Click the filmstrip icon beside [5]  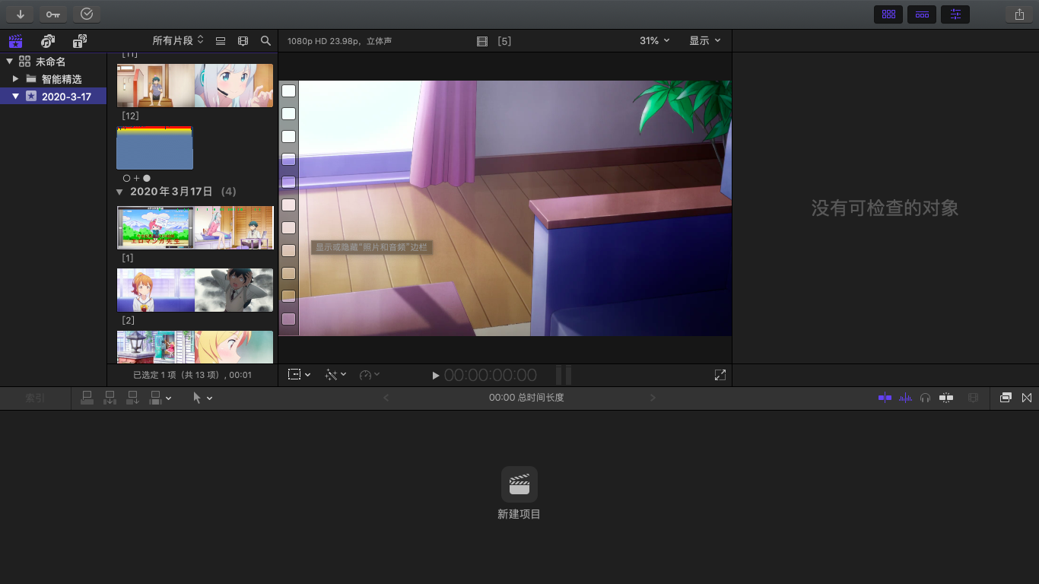pyautogui.click(x=482, y=41)
